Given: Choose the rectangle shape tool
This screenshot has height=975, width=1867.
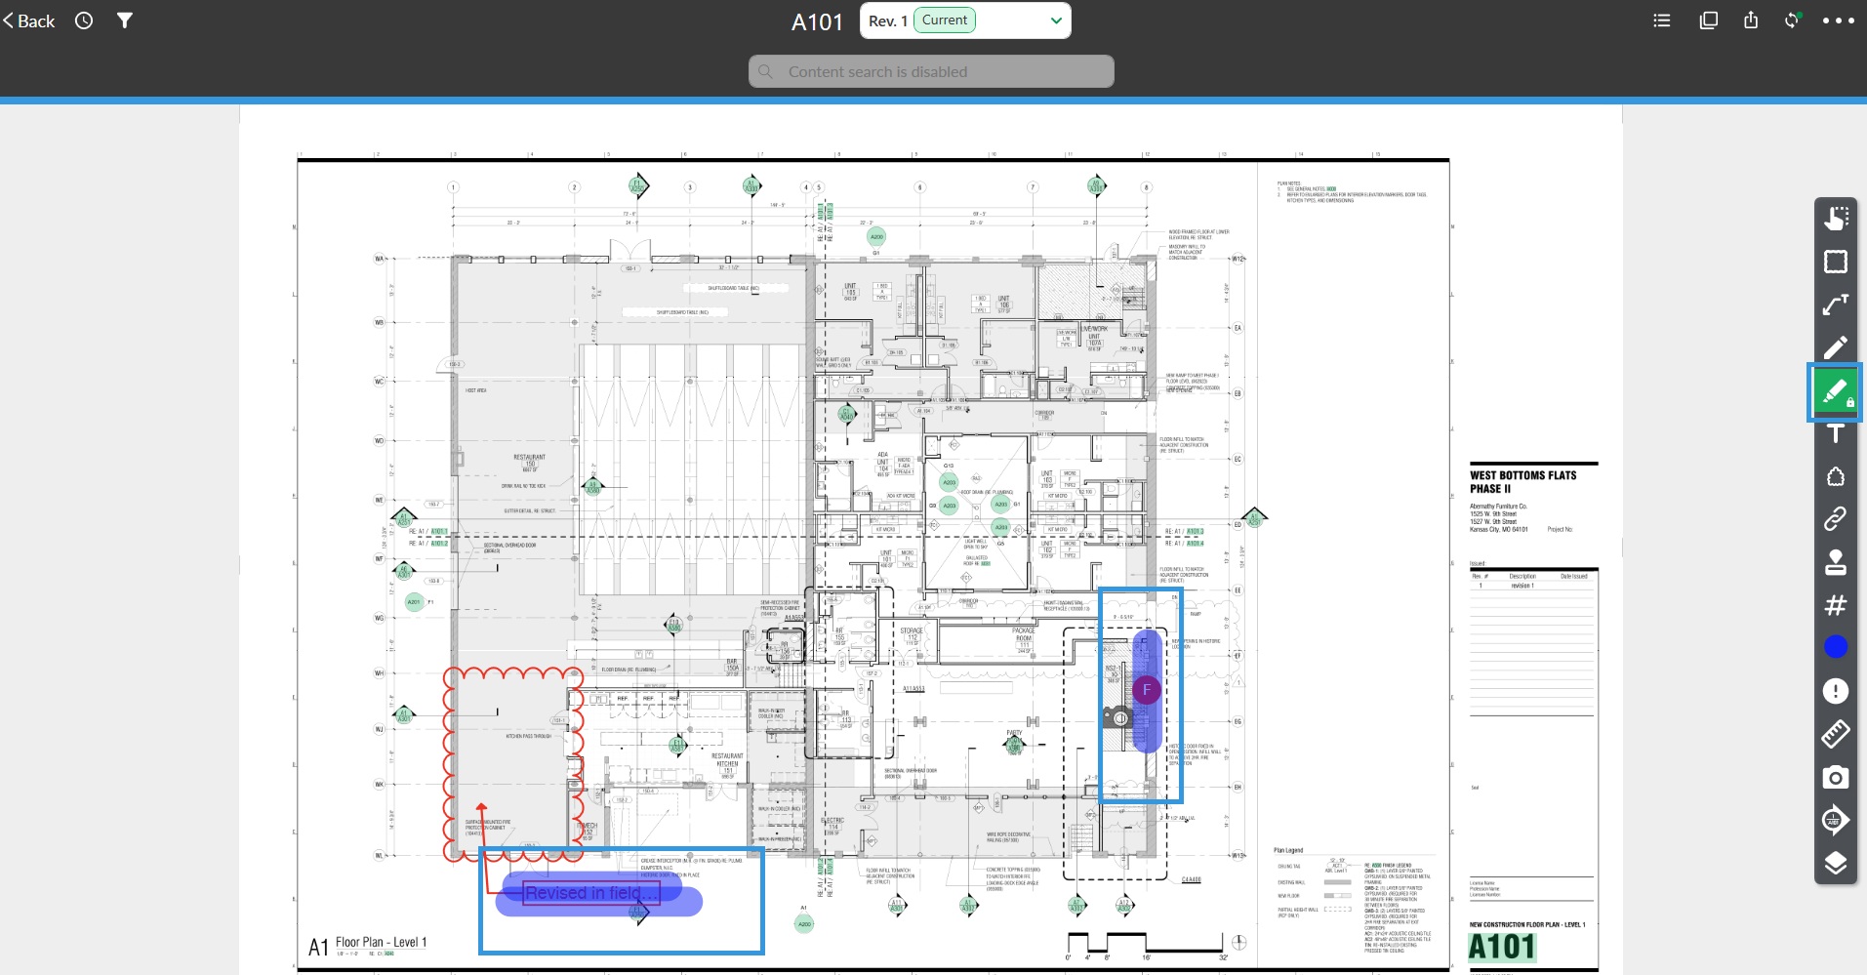Looking at the screenshot, I should pyautogui.click(x=1836, y=262).
